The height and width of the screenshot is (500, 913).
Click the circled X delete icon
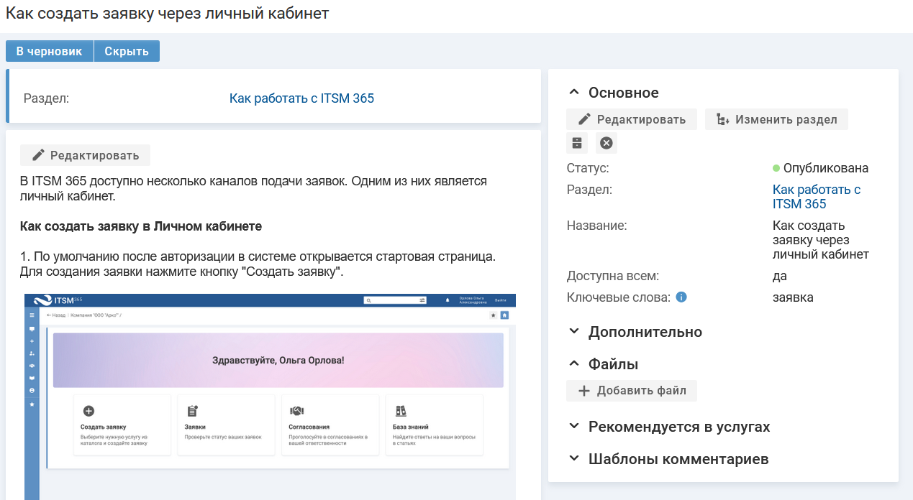(607, 143)
